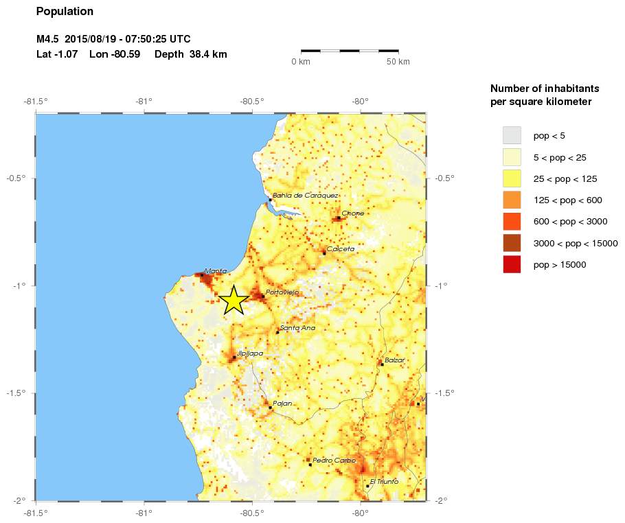Image resolution: width=625 pixels, height=523 pixels.
Task: Click the black square marker at El Triunfo
Action: (x=367, y=486)
